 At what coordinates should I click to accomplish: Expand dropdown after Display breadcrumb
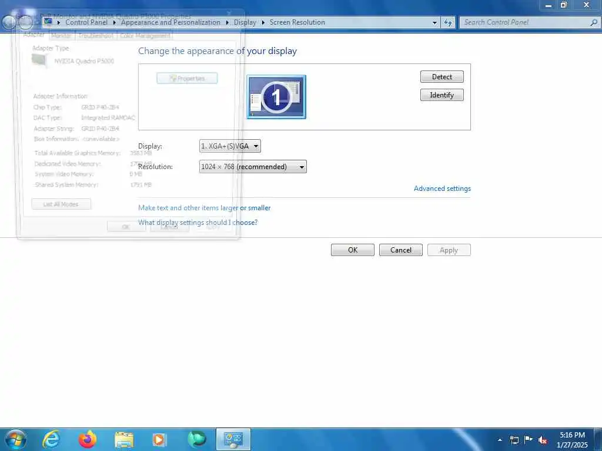(x=263, y=23)
